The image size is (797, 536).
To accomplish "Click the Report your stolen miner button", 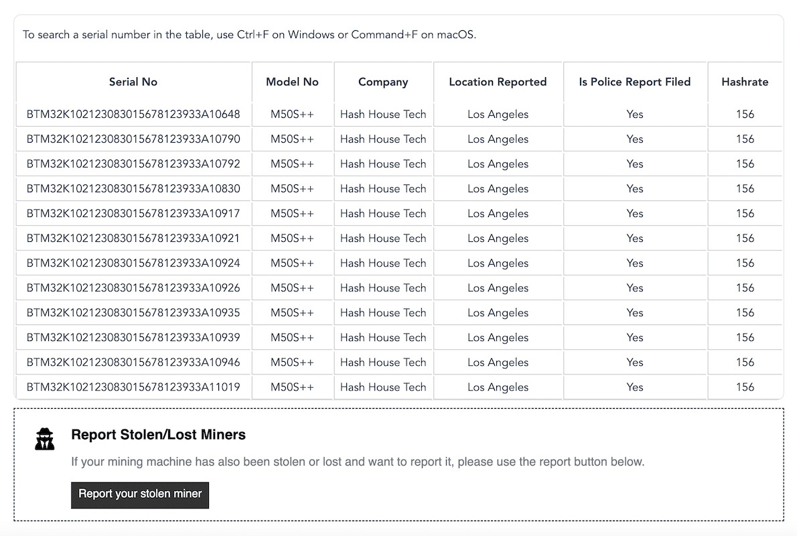I will pyautogui.click(x=139, y=494).
